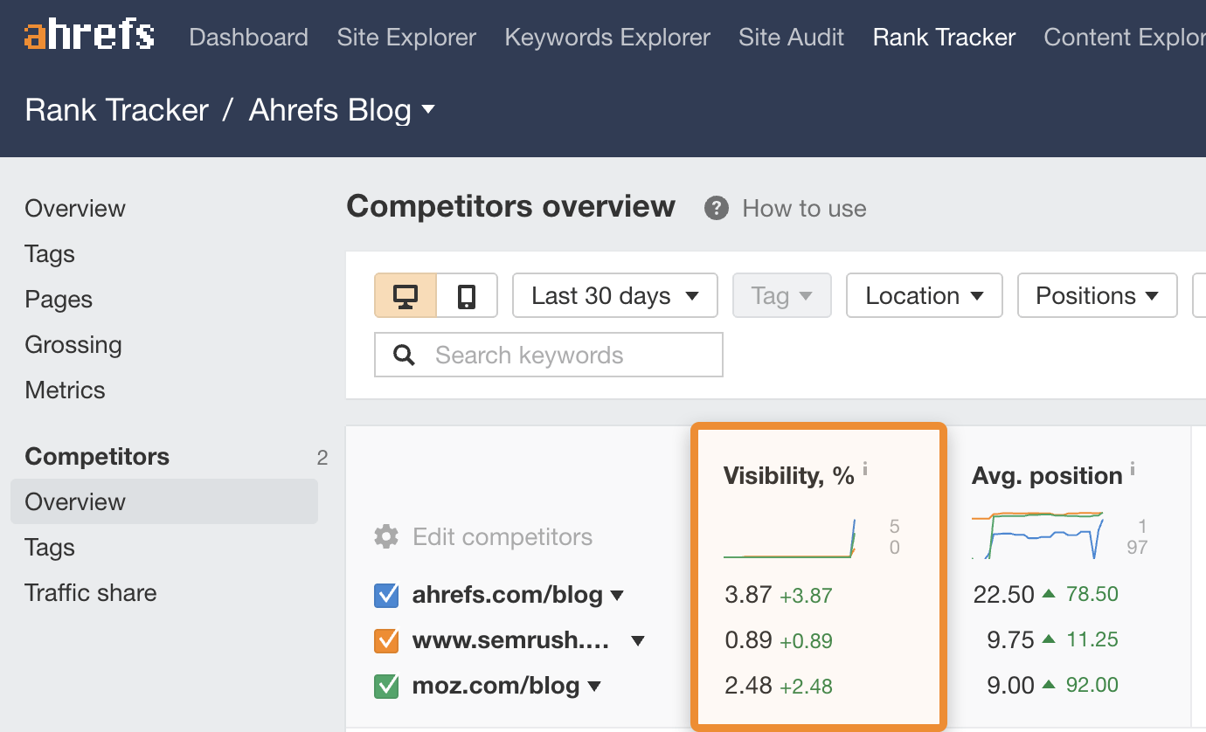Open the Grossing section
1206x732 pixels.
pos(73,344)
